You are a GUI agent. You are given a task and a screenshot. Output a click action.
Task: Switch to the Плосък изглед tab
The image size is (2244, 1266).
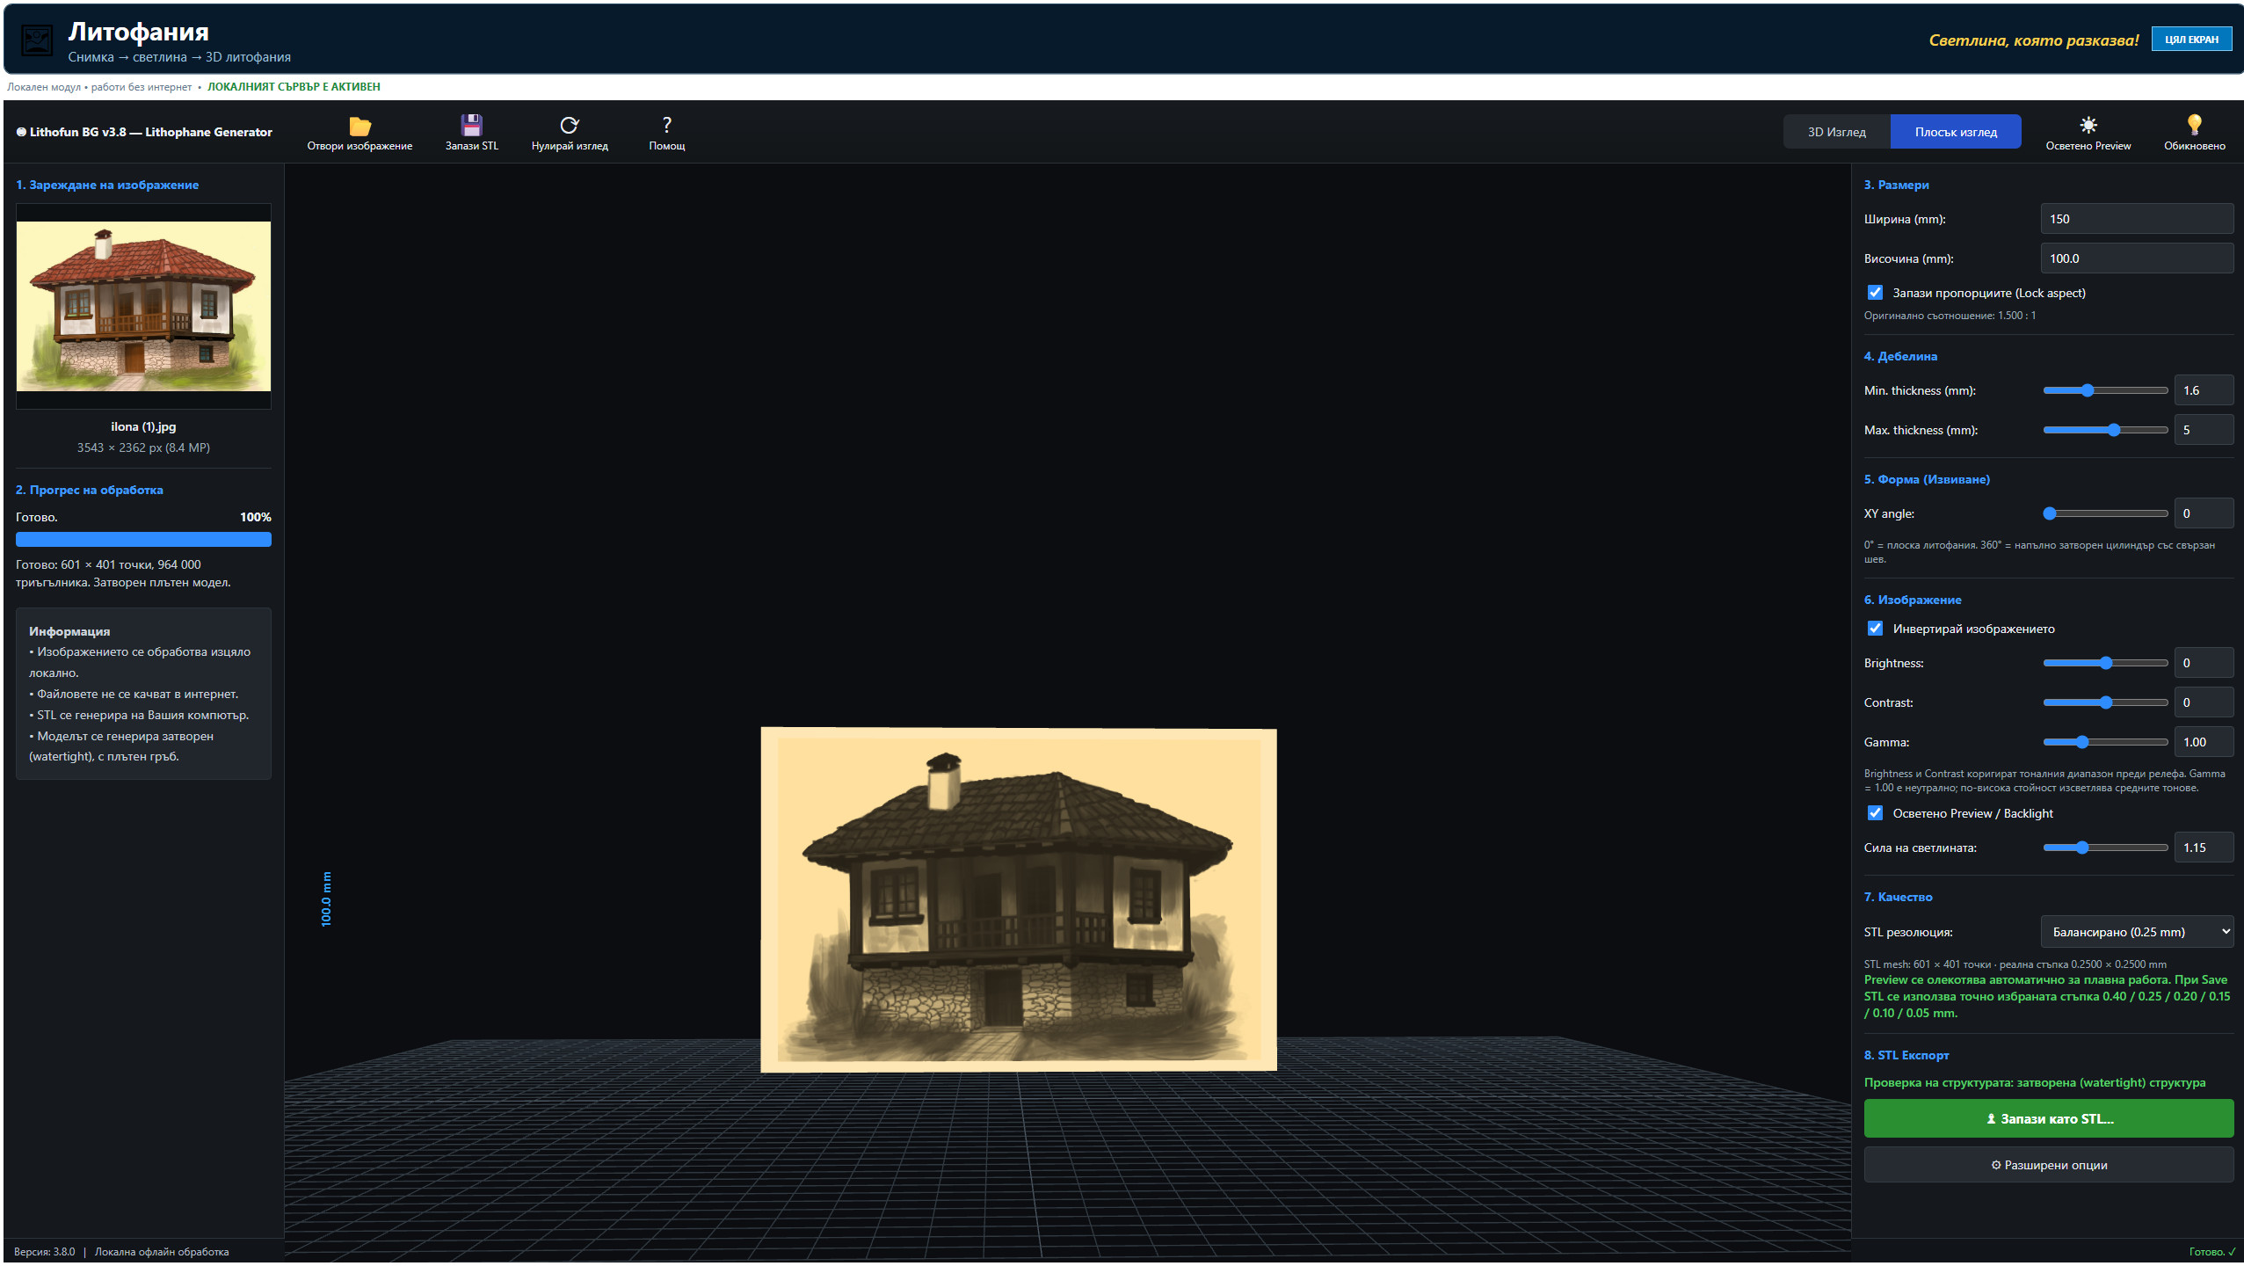(x=1956, y=132)
